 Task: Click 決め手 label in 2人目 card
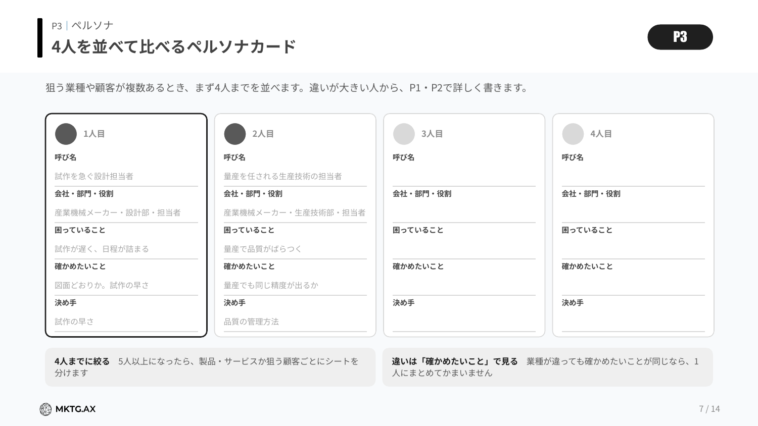[234, 303]
